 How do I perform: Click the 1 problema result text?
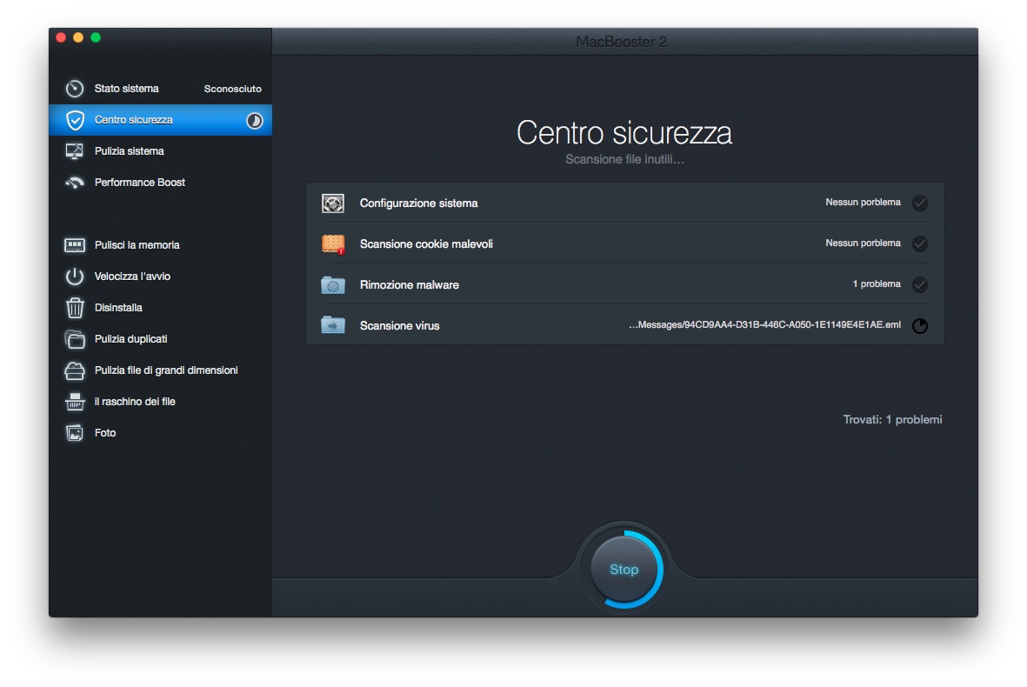877,284
